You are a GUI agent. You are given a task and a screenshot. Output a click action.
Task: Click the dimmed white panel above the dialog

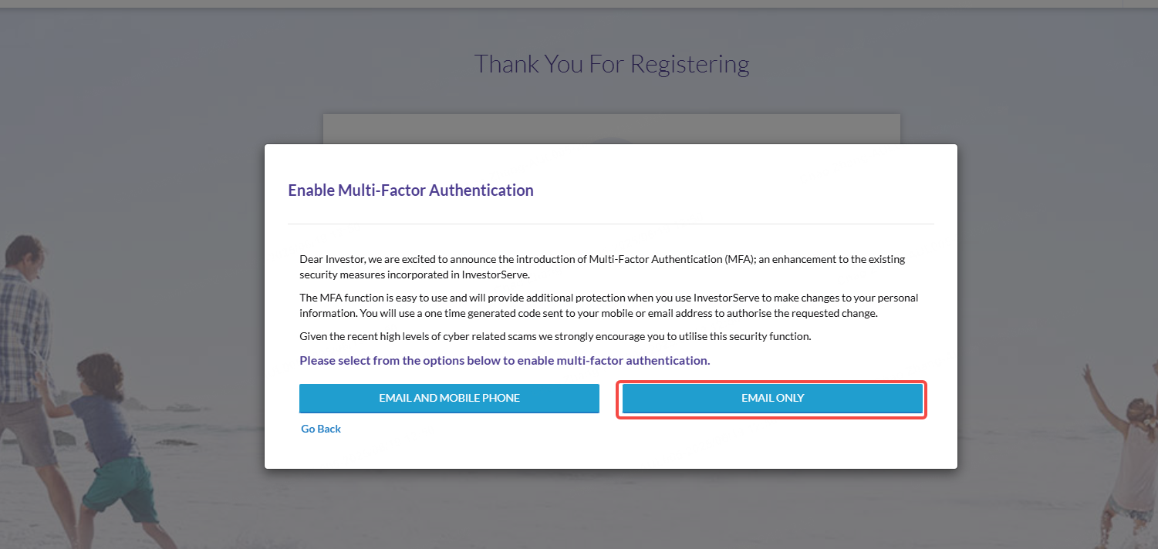pyautogui.click(x=612, y=129)
